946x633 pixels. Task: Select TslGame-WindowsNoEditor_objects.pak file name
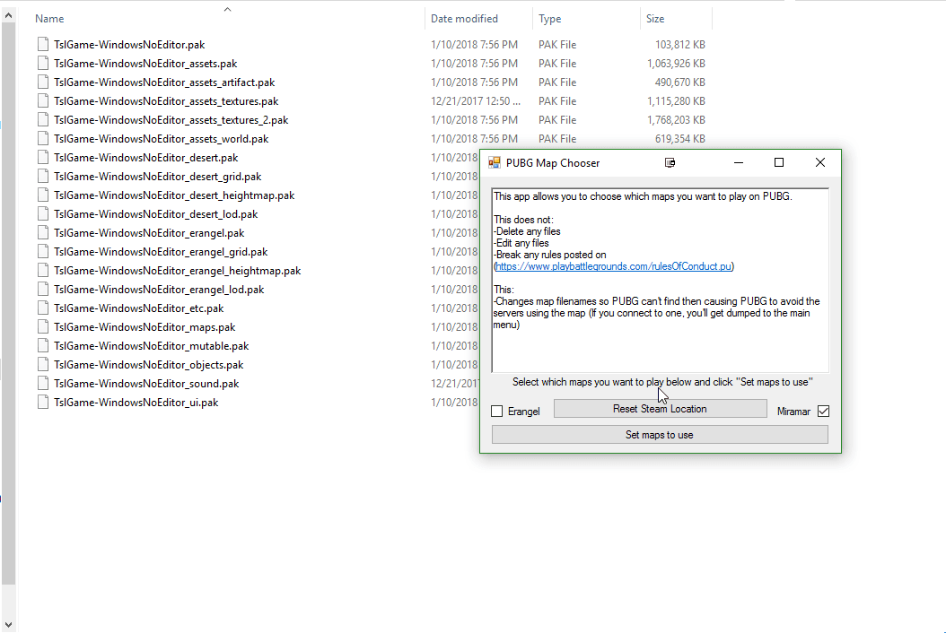click(x=148, y=365)
